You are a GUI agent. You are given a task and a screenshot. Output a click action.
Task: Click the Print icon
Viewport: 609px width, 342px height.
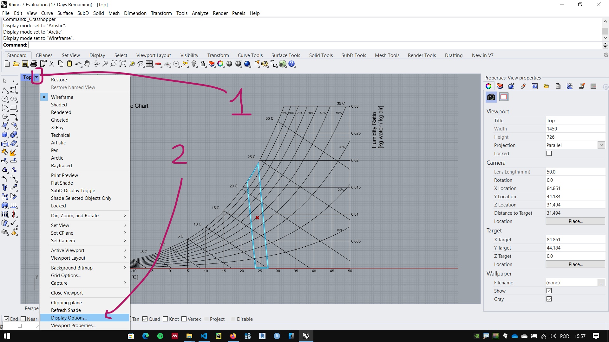click(34, 64)
